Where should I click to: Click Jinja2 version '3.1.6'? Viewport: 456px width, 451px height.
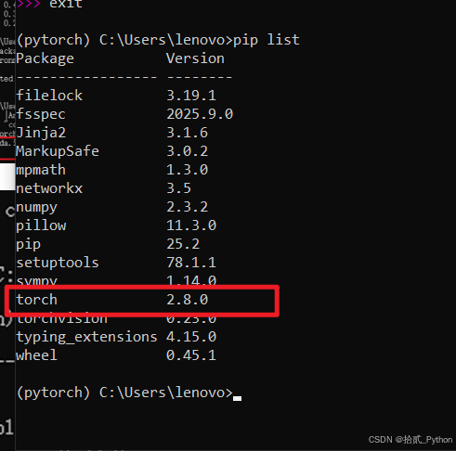pos(187,133)
